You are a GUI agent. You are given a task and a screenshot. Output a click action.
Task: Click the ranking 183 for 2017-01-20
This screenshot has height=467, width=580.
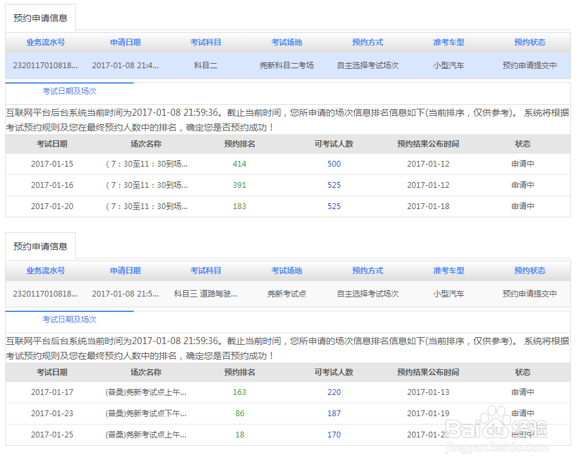[x=239, y=206]
